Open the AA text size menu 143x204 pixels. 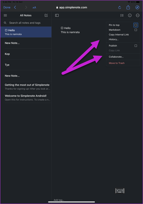34,7
